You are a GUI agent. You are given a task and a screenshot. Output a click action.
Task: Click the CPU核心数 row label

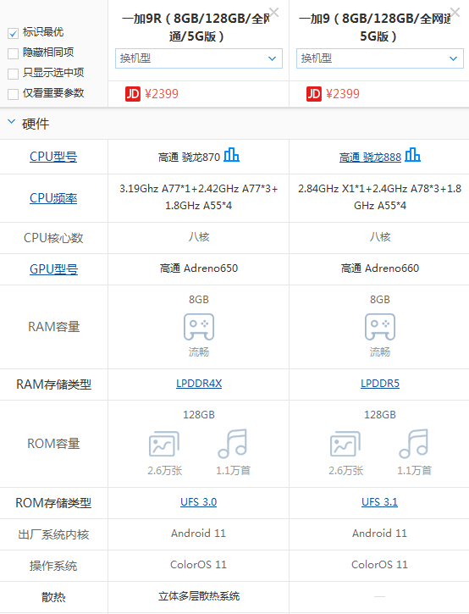click(x=53, y=238)
